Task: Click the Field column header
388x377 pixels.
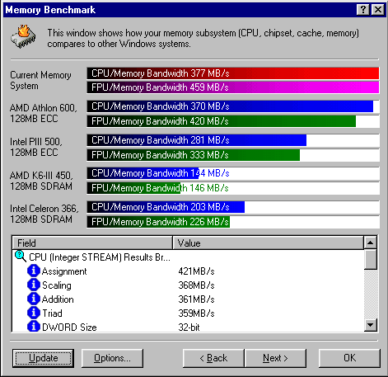Action: coord(92,243)
